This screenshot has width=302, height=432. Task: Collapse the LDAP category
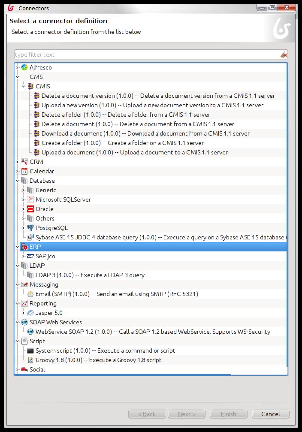(x=17, y=266)
